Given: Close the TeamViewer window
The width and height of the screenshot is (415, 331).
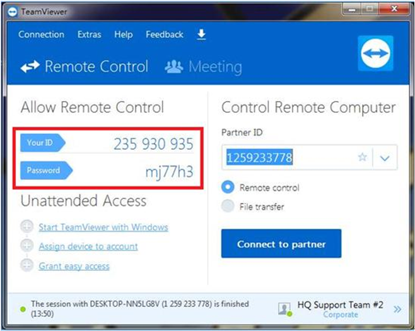Looking at the screenshot, I should tap(394, 9).
